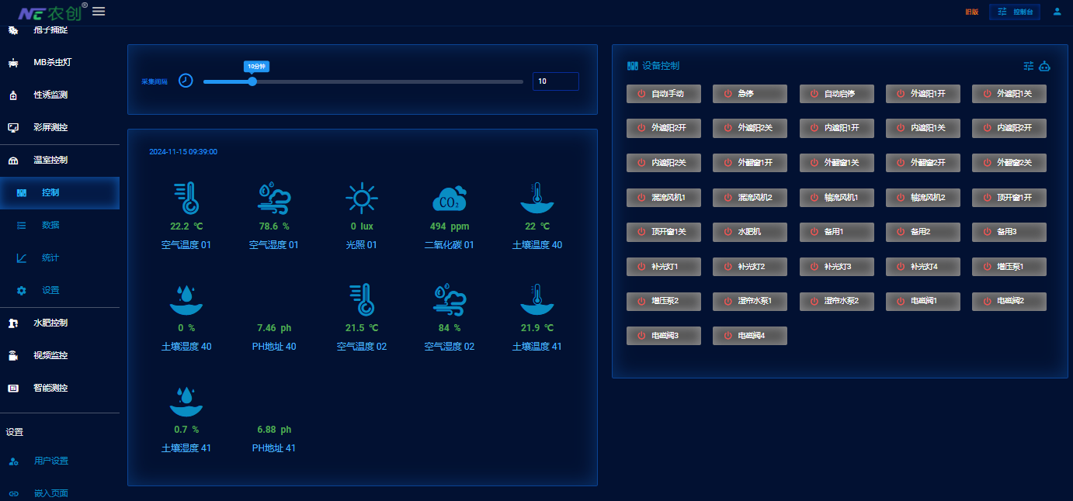Expand the 水肥控制 sidebar section

pos(50,323)
